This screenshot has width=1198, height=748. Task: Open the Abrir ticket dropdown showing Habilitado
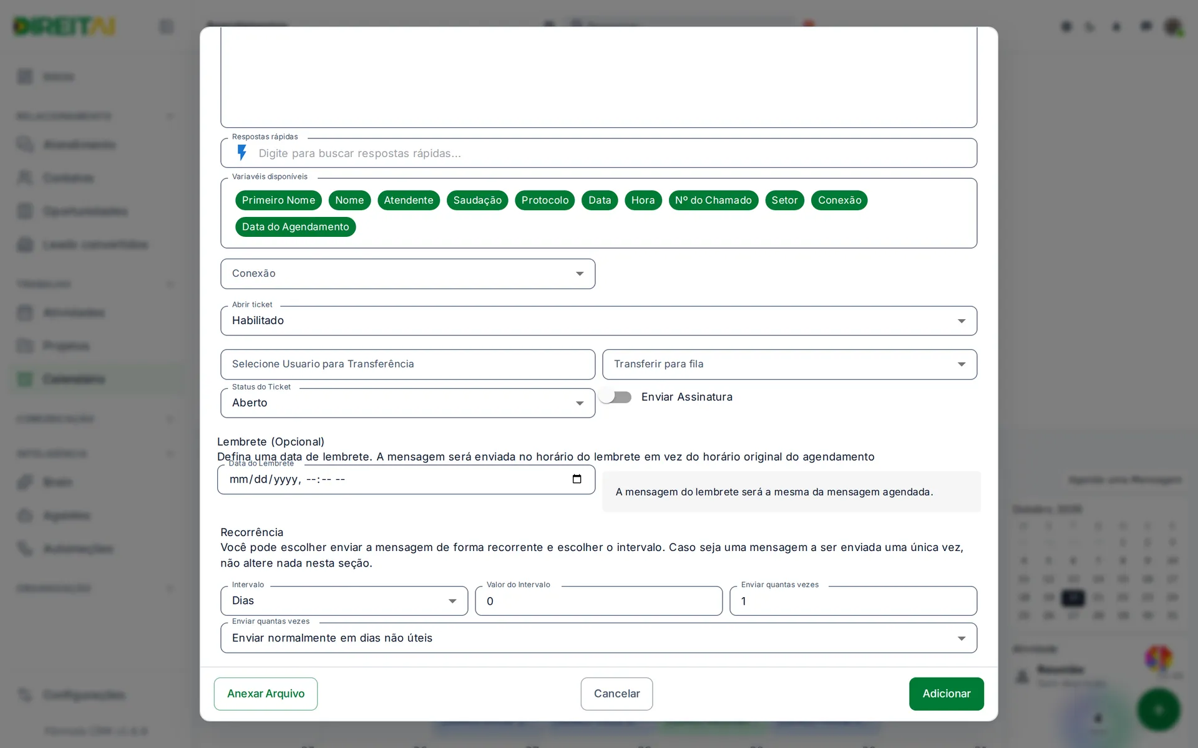(598, 320)
